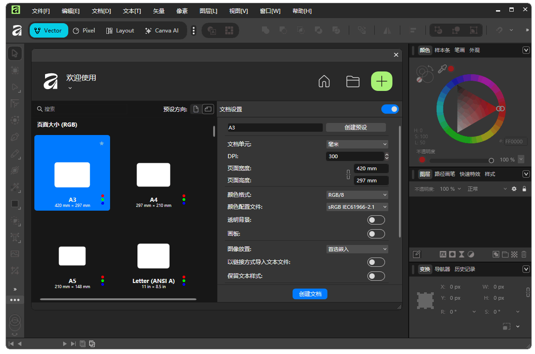The height and width of the screenshot is (354, 535).
Task: Open the 图层[L] menu
Action: (x=208, y=11)
